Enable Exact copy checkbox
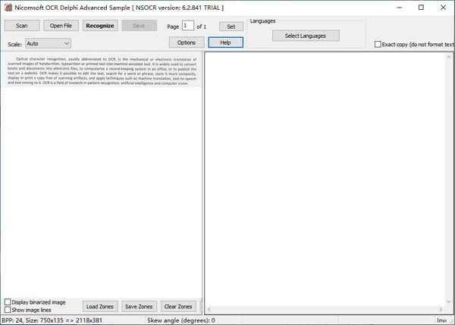 point(378,45)
